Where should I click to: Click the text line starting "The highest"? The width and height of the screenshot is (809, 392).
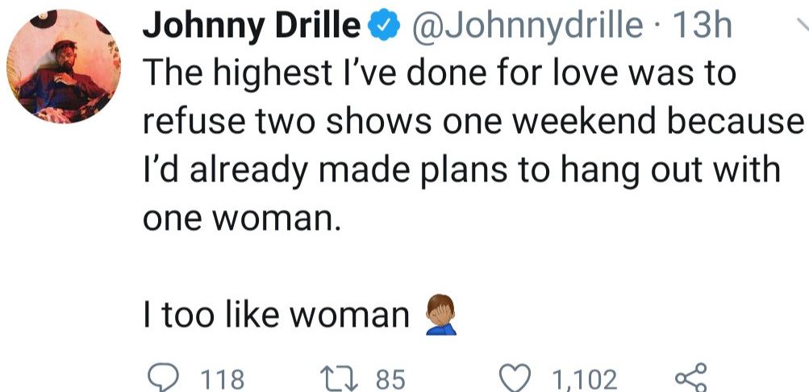439,74
